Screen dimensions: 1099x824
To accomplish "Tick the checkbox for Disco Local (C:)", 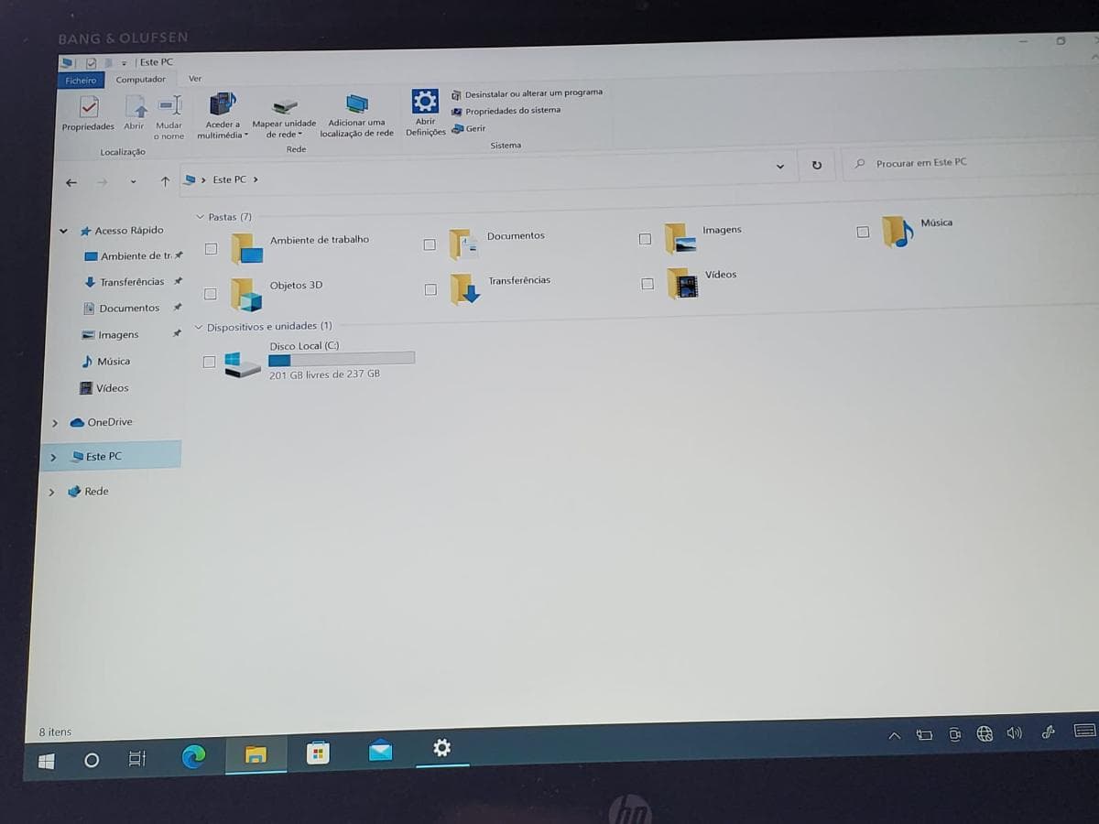I will [209, 362].
